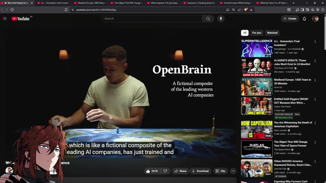This screenshot has width=326, height=183.
Task: Click the search magnifier button
Action: click(208, 19)
